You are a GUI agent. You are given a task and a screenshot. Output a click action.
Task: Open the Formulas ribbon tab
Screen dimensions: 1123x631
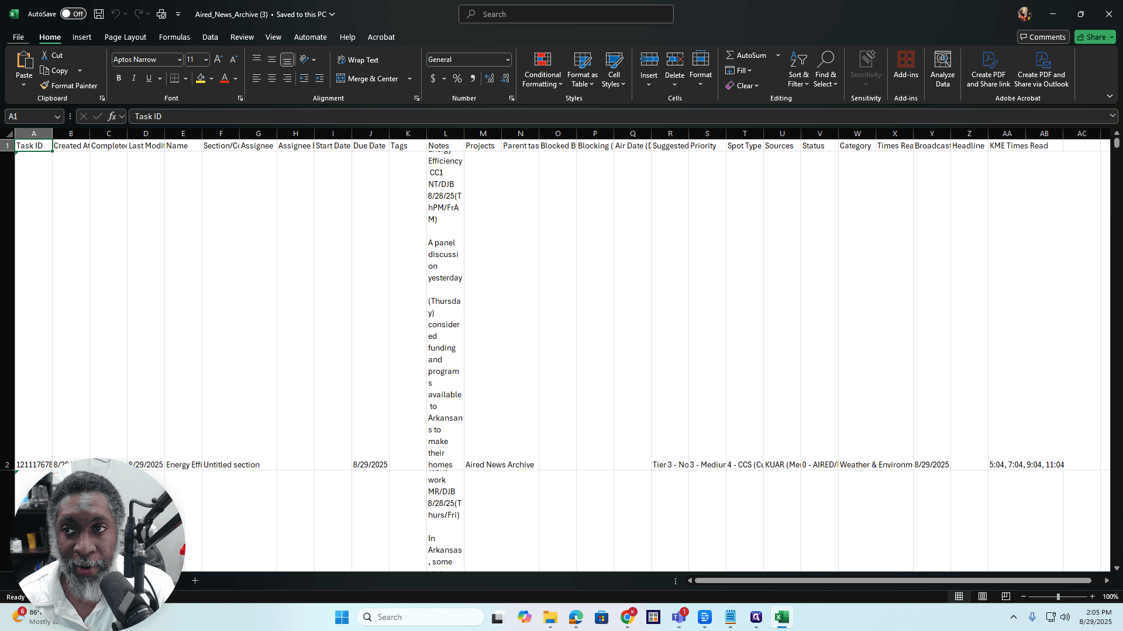[174, 37]
